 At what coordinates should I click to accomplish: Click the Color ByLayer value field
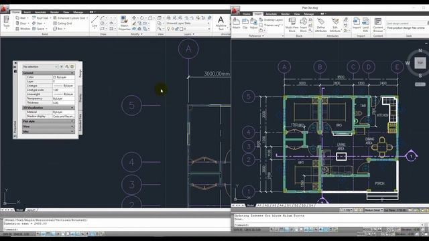point(64,78)
